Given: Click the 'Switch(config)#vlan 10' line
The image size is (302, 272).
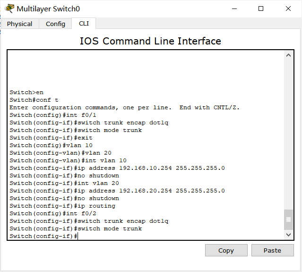Looking at the screenshot, I should pos(51,145).
